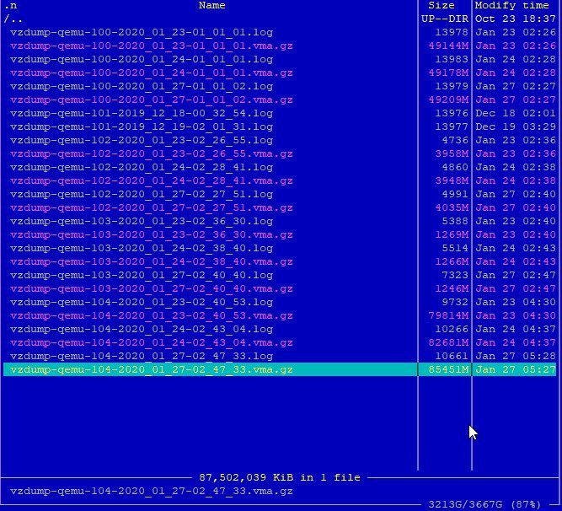This screenshot has height=511, width=562.
Task: Select vzdump-qemu-100-2020_01_24-01_01_01.log
Action: point(142,59)
